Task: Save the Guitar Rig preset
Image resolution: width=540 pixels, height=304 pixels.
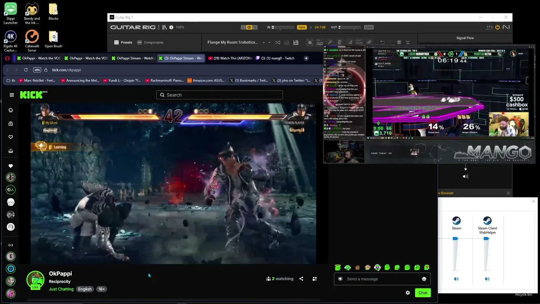Action: 296,42
